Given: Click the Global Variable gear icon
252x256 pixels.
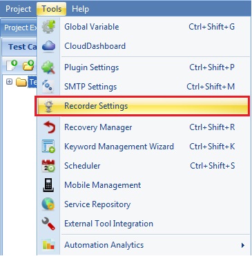Looking at the screenshot, I should 48,27.
